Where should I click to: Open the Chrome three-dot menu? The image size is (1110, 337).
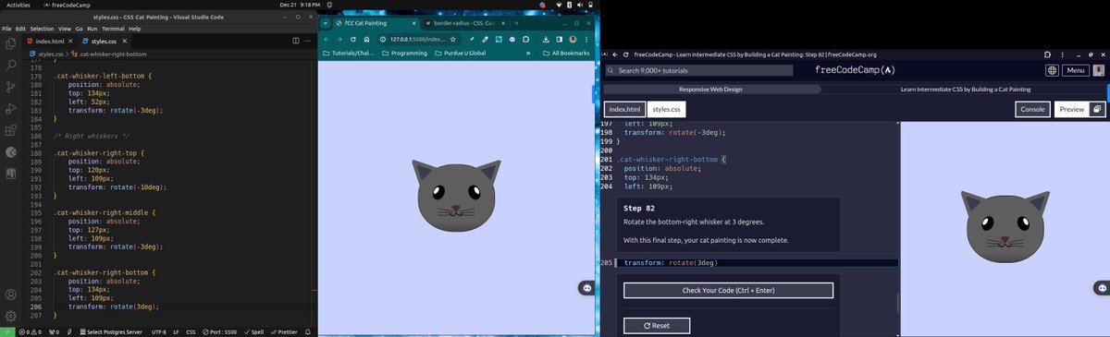click(x=586, y=39)
